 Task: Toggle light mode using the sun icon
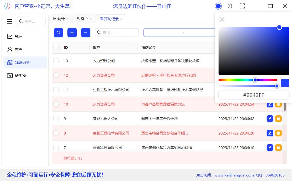[x=230, y=6]
